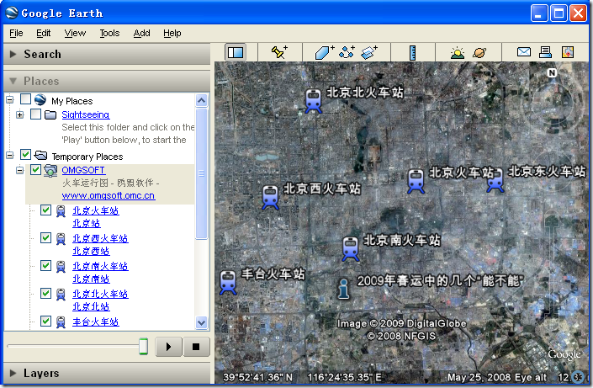
Task: Uncheck the 北京西火车站 checkbox
Action: click(45, 237)
